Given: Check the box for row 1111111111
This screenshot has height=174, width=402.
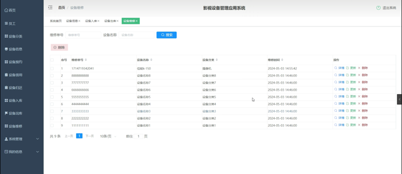Looking at the screenshot, I should pyautogui.click(x=52, y=126).
